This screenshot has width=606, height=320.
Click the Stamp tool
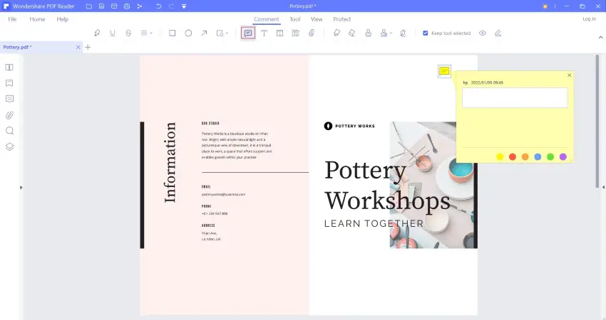pos(369,33)
